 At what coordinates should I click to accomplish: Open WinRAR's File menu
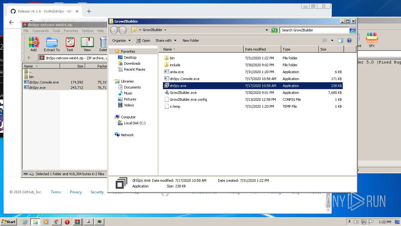click(26, 31)
